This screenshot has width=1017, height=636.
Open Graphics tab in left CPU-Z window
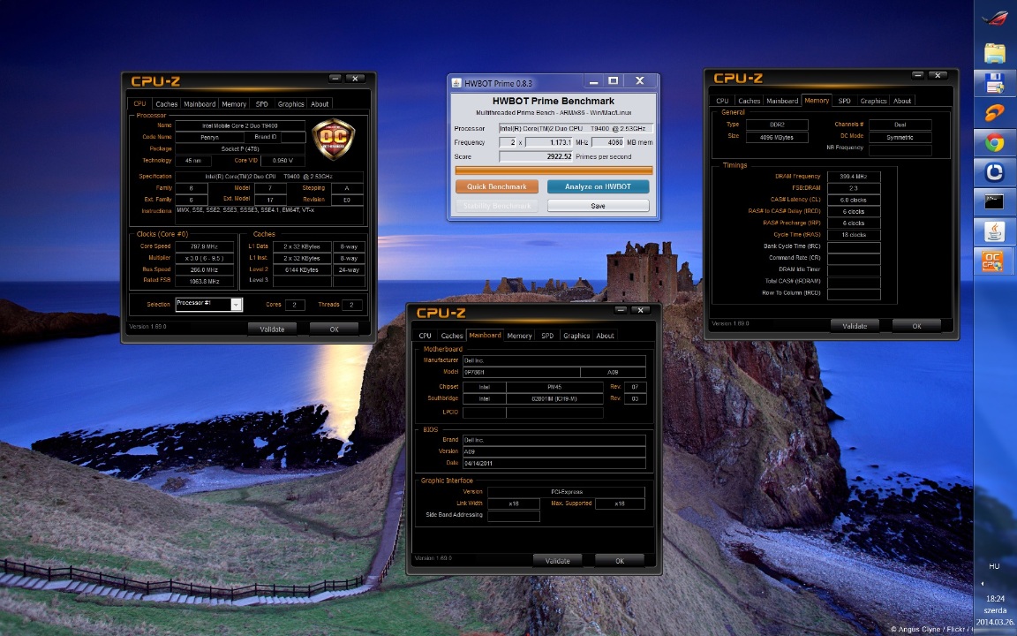290,104
